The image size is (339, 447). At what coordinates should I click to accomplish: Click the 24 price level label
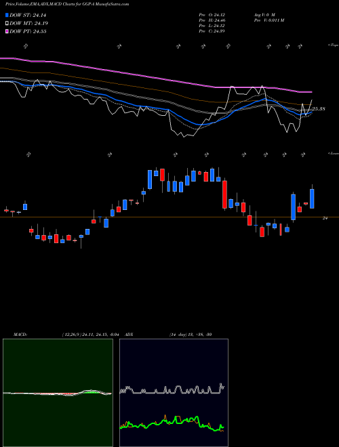point(325,218)
